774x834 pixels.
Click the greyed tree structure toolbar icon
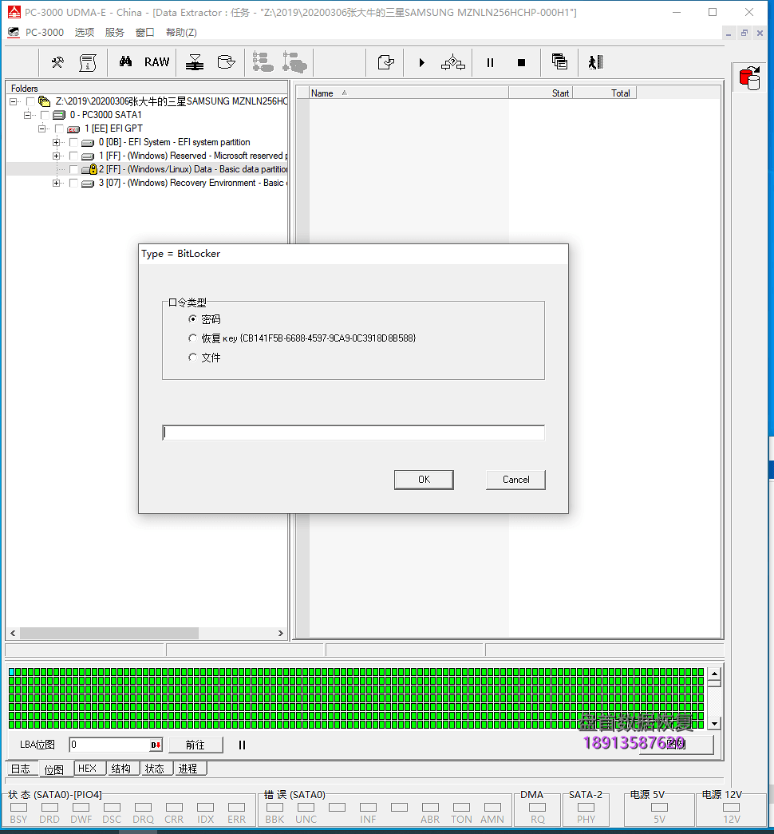[263, 62]
